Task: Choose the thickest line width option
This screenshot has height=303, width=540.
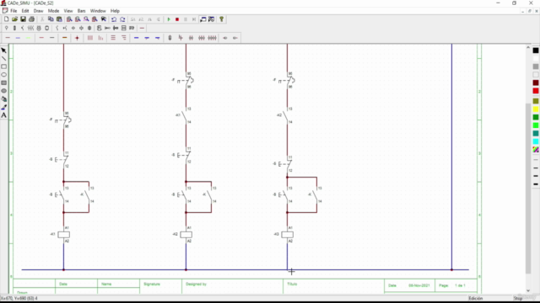Action: (536, 184)
